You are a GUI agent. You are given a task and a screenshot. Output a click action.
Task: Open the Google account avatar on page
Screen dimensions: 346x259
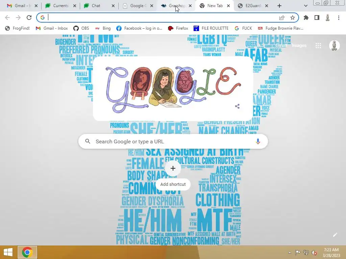click(334, 46)
